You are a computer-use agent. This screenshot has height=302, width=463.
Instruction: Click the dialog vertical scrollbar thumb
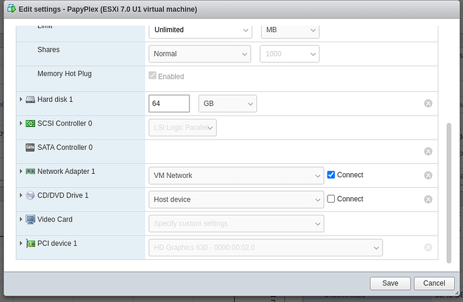point(449,193)
